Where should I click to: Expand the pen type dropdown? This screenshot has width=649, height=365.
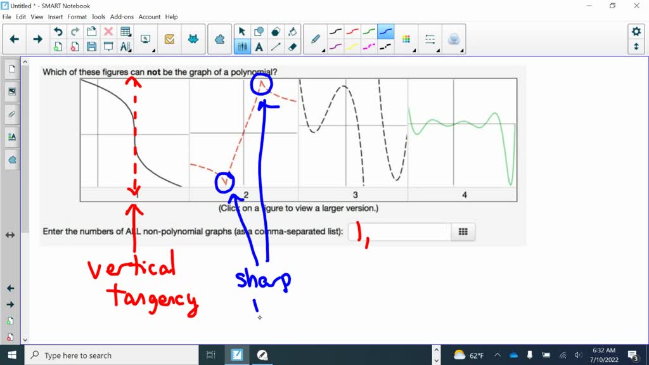(x=316, y=39)
